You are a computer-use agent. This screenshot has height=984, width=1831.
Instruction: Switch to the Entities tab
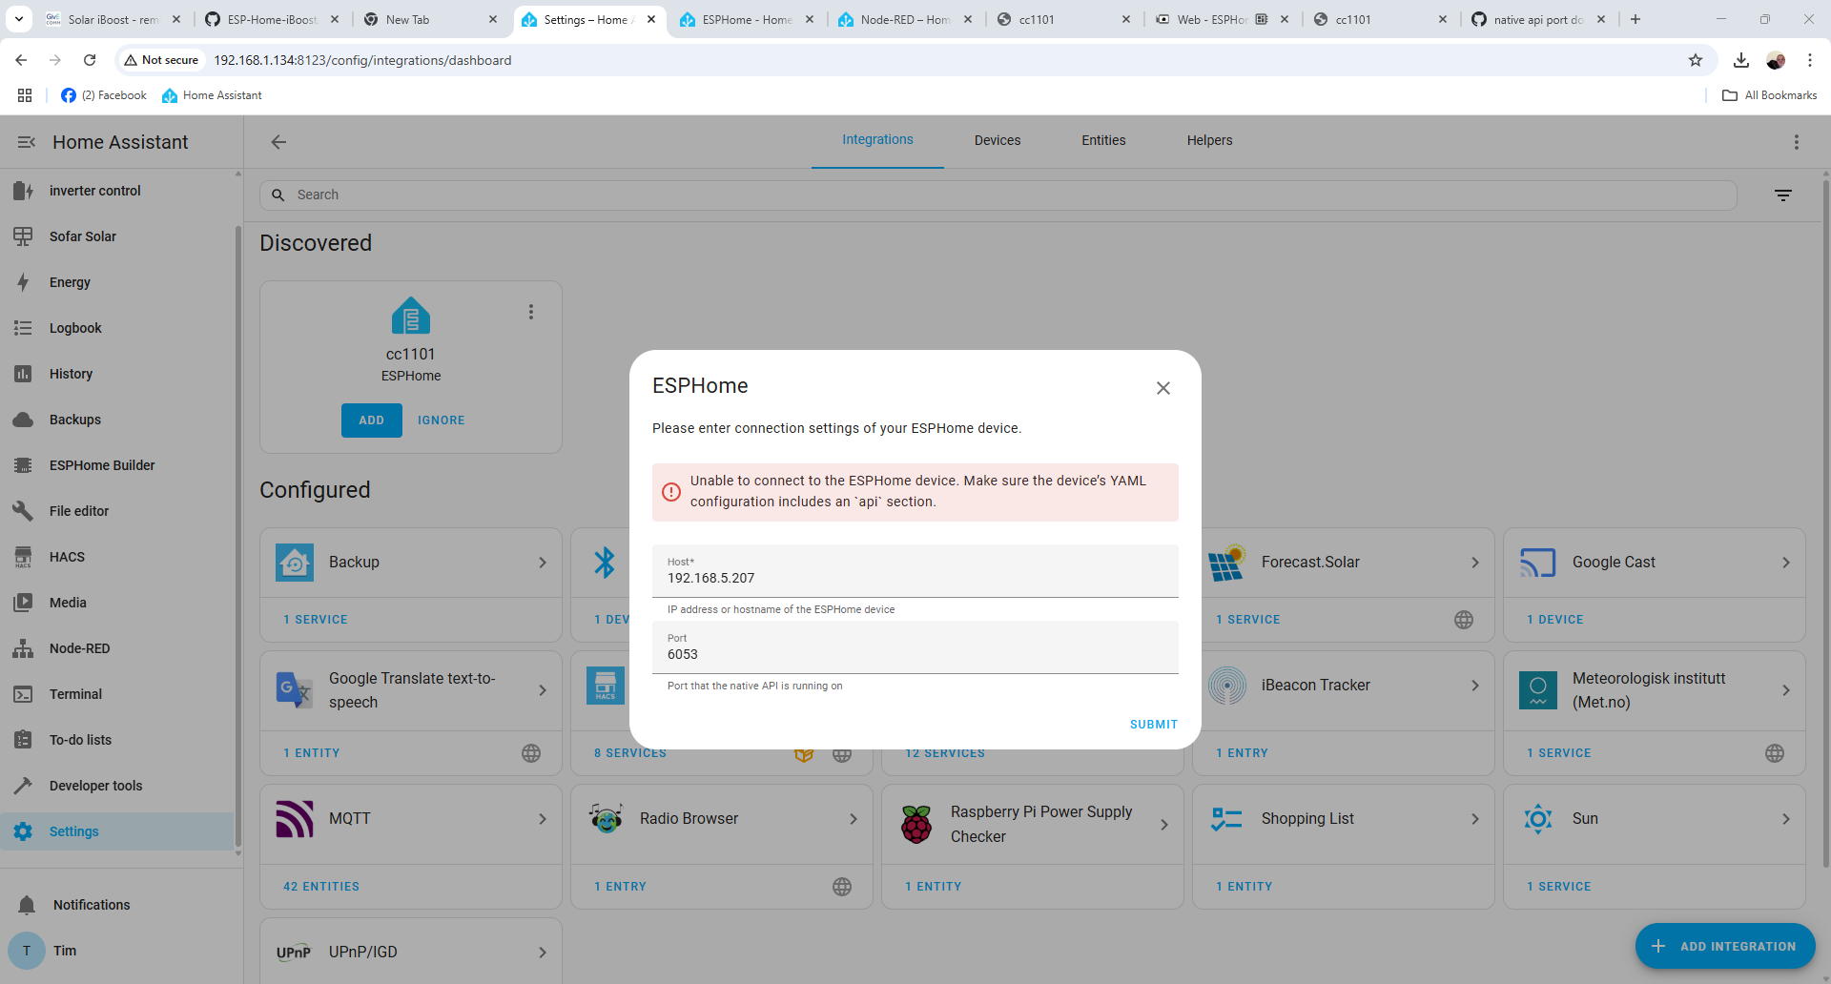point(1103,140)
